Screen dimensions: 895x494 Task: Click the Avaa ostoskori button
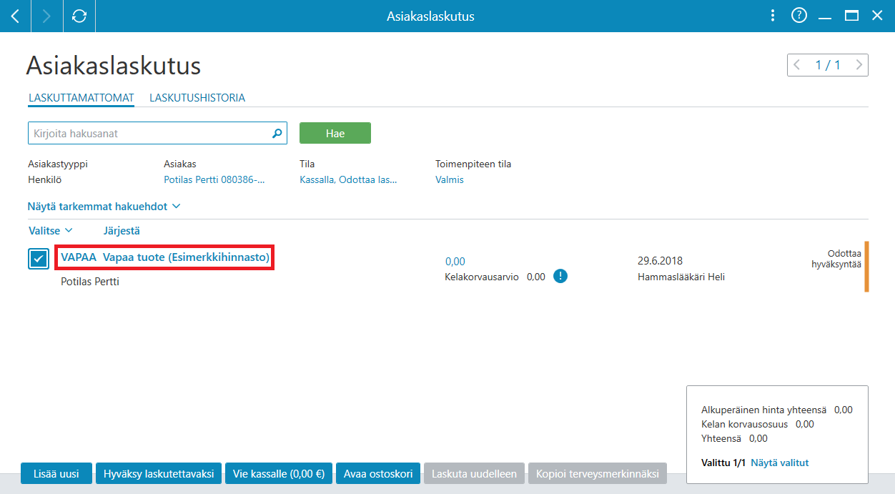tap(378, 473)
